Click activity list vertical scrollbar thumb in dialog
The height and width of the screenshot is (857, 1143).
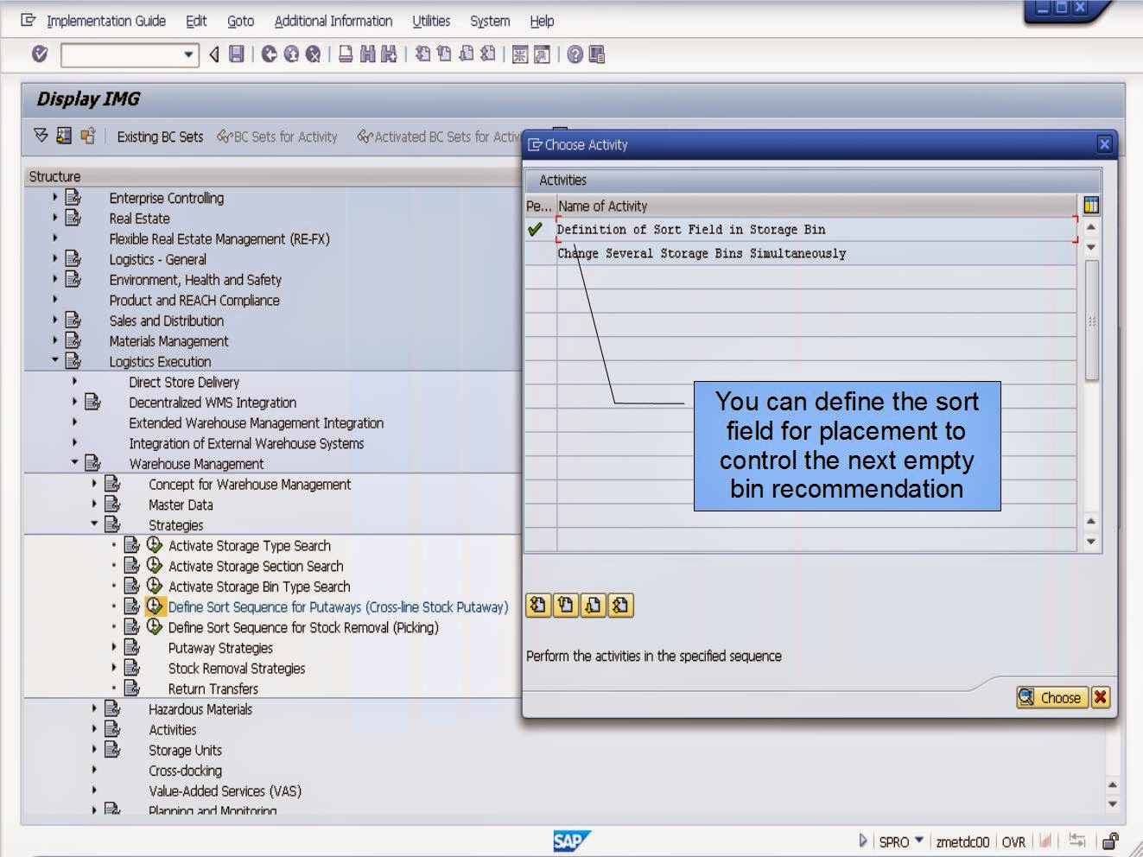click(x=1091, y=320)
